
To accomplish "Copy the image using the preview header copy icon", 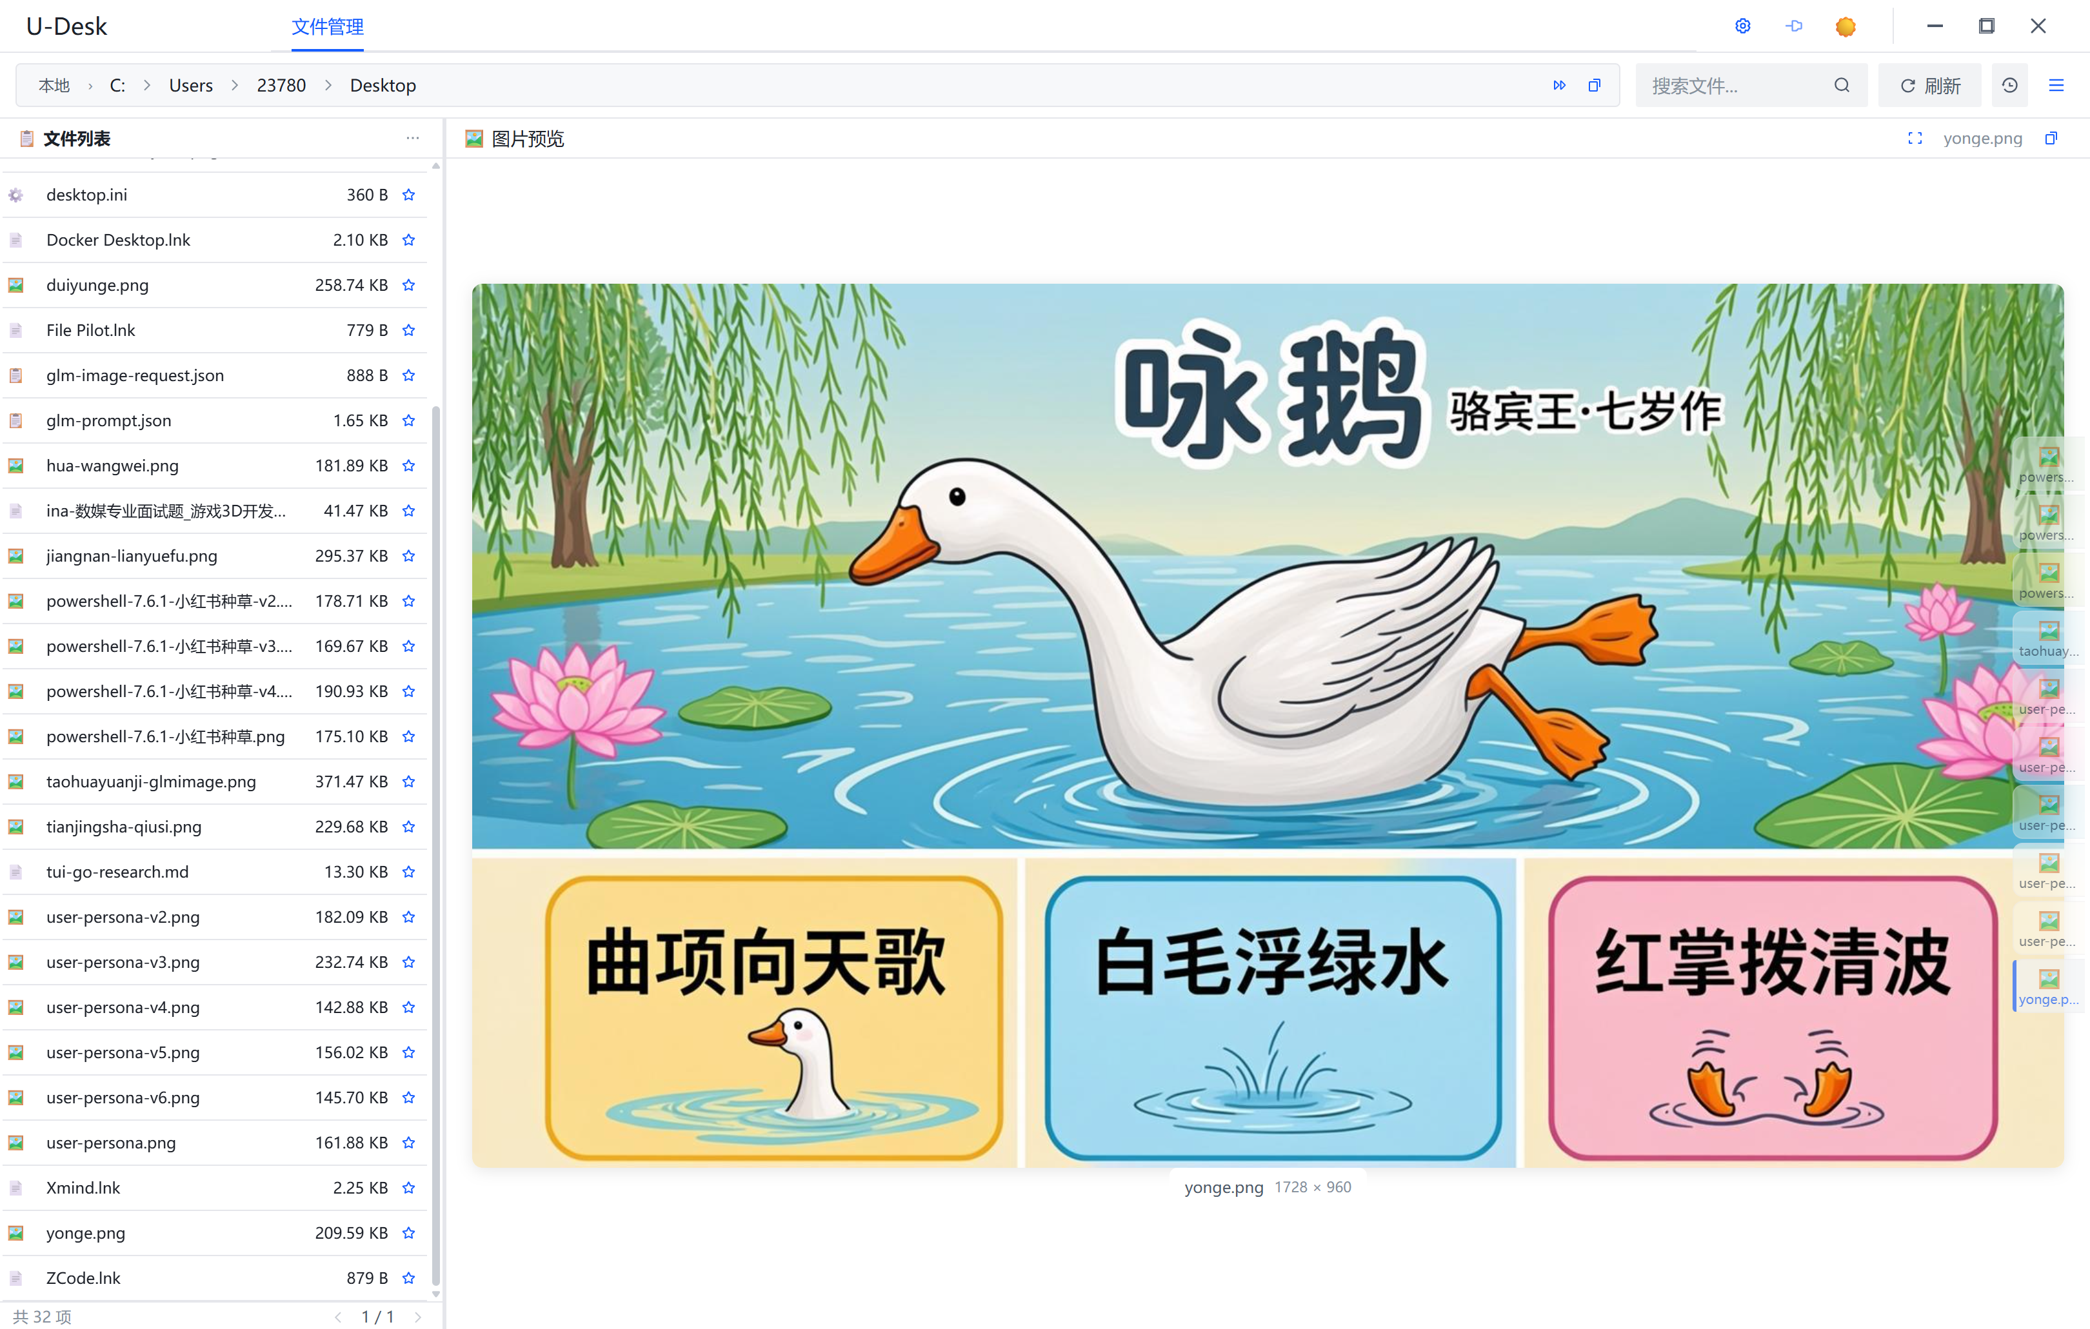I will (2051, 138).
